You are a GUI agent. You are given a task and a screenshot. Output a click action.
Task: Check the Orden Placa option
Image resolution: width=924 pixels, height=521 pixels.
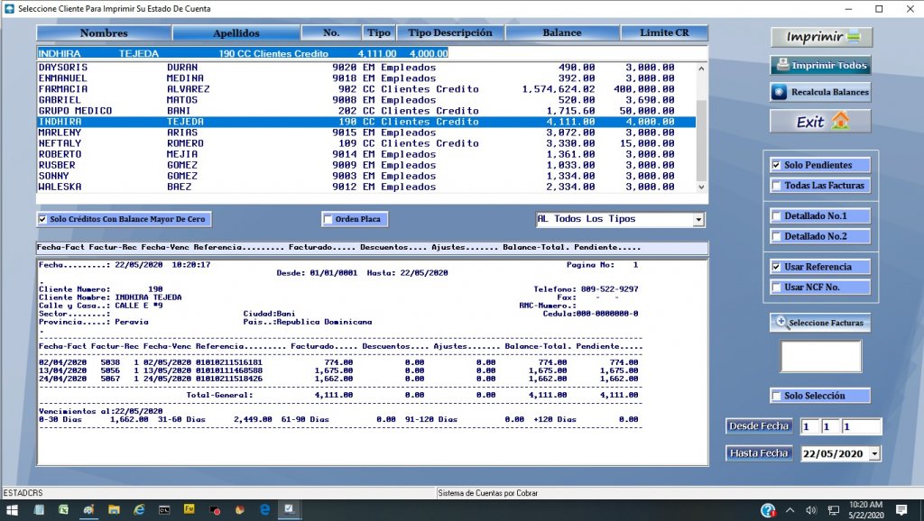328,219
